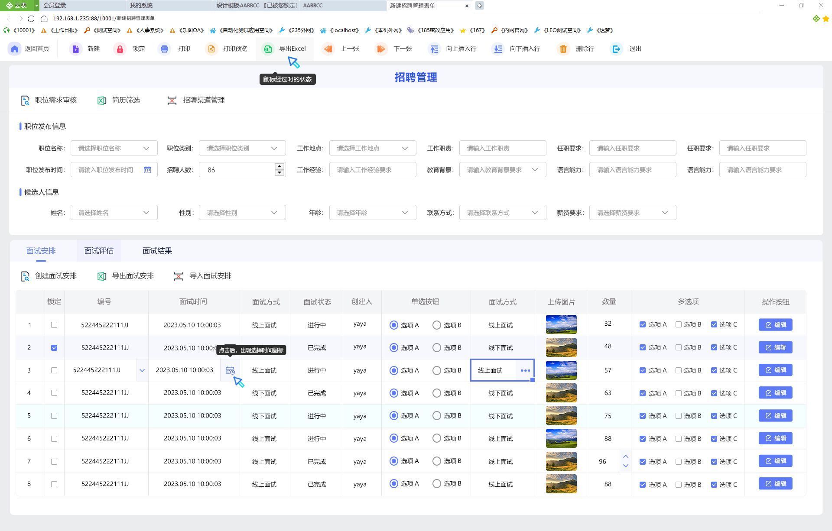This screenshot has height=531, width=832.
Task: Click the 锁定 lock icon in toolbar
Action: tap(120, 49)
